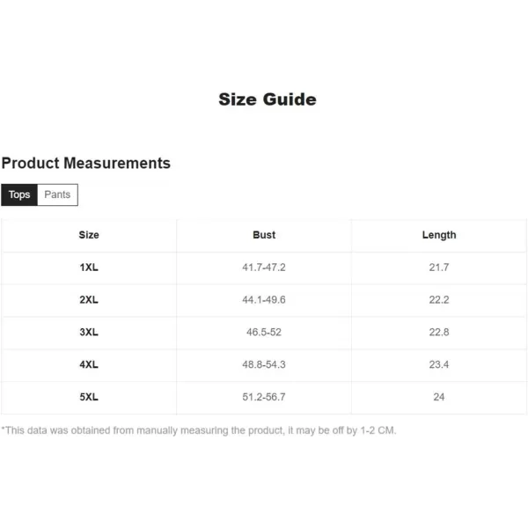Click length value 21.7
The height and width of the screenshot is (528, 528).
pos(439,268)
